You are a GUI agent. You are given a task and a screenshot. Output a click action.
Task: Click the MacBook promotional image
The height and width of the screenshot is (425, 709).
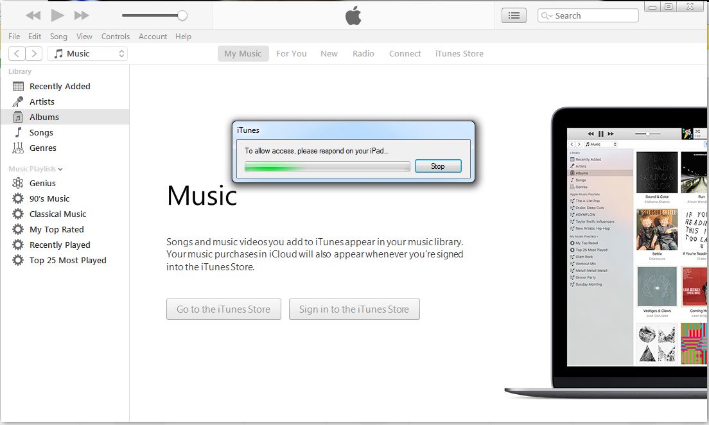(x=606, y=253)
